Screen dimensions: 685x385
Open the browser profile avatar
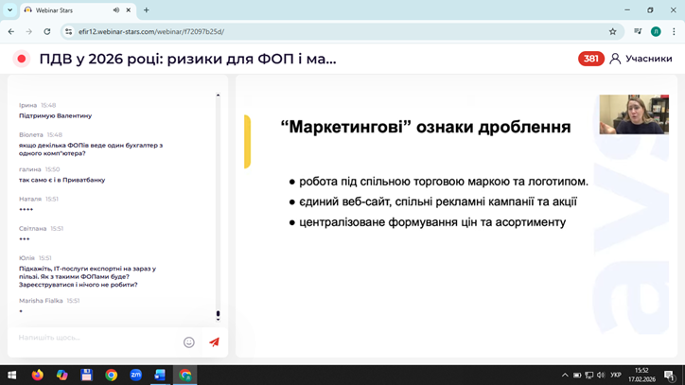(656, 31)
